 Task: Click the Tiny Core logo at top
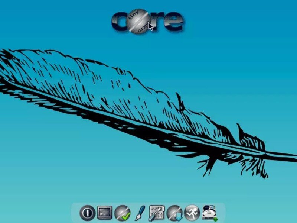(x=147, y=21)
